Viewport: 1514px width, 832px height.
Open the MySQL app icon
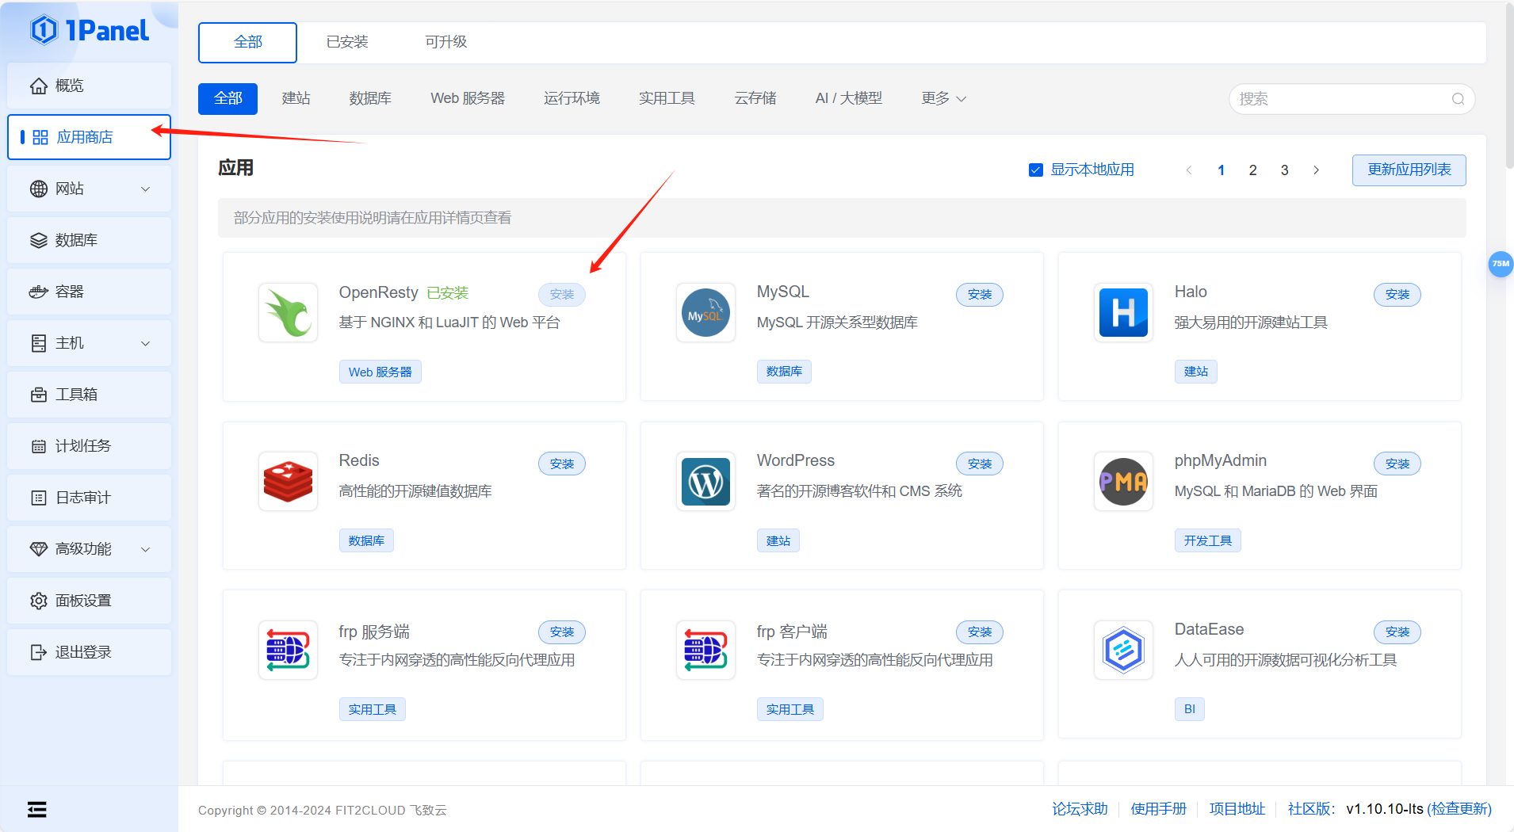pyautogui.click(x=705, y=312)
